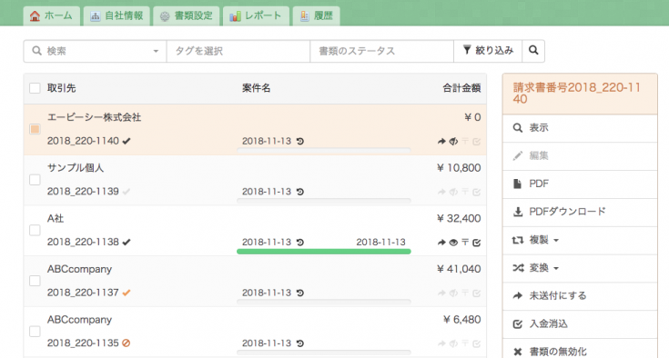Open PDF from the side panel

coord(580,184)
